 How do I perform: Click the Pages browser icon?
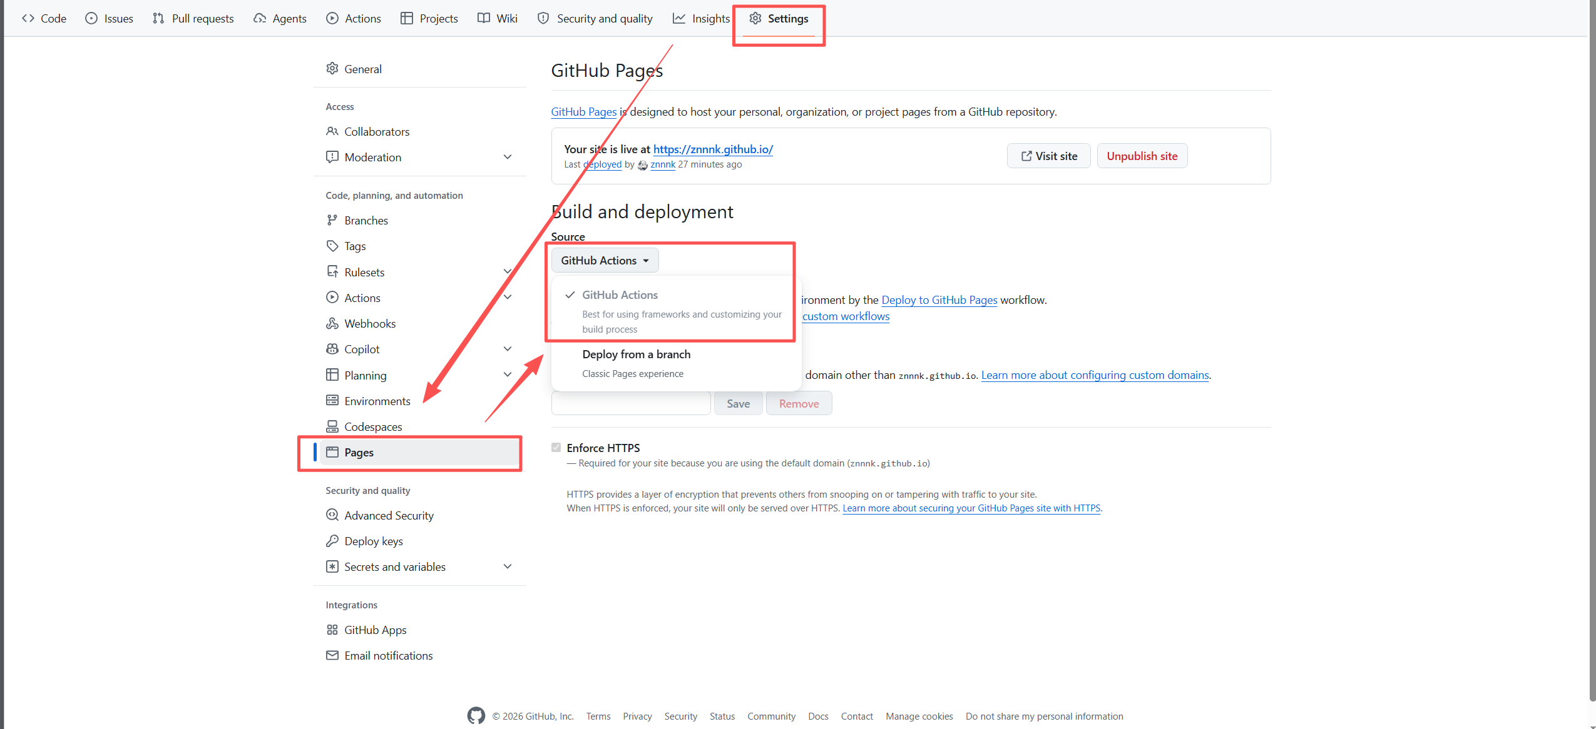coord(332,452)
